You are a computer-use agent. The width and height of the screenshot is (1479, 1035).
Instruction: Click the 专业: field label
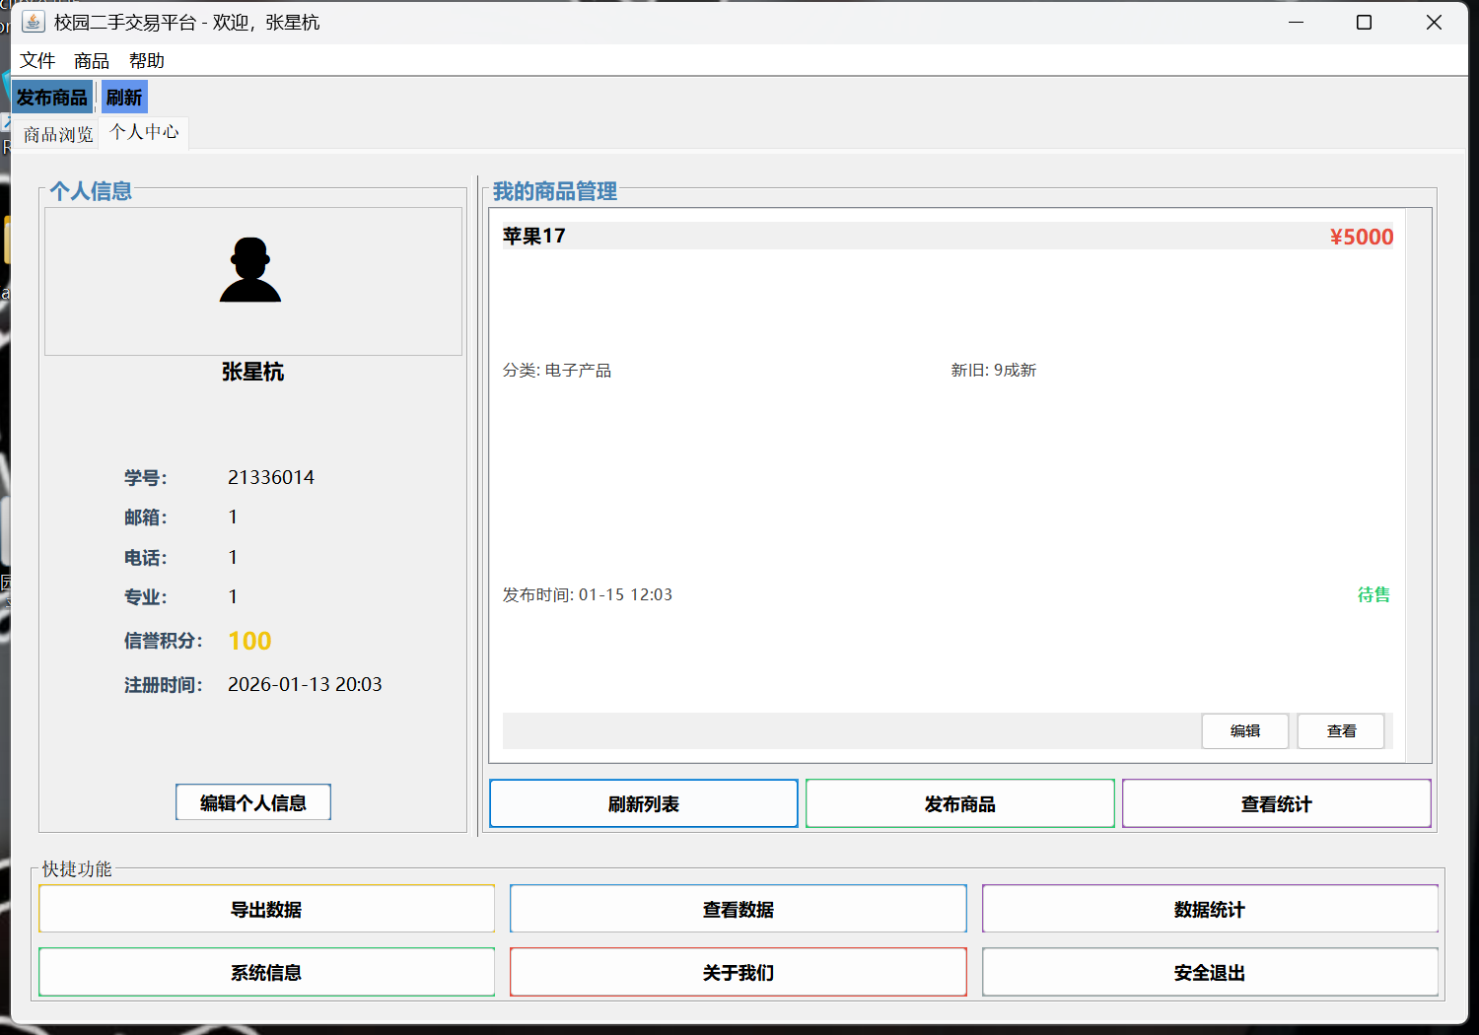coord(146,597)
